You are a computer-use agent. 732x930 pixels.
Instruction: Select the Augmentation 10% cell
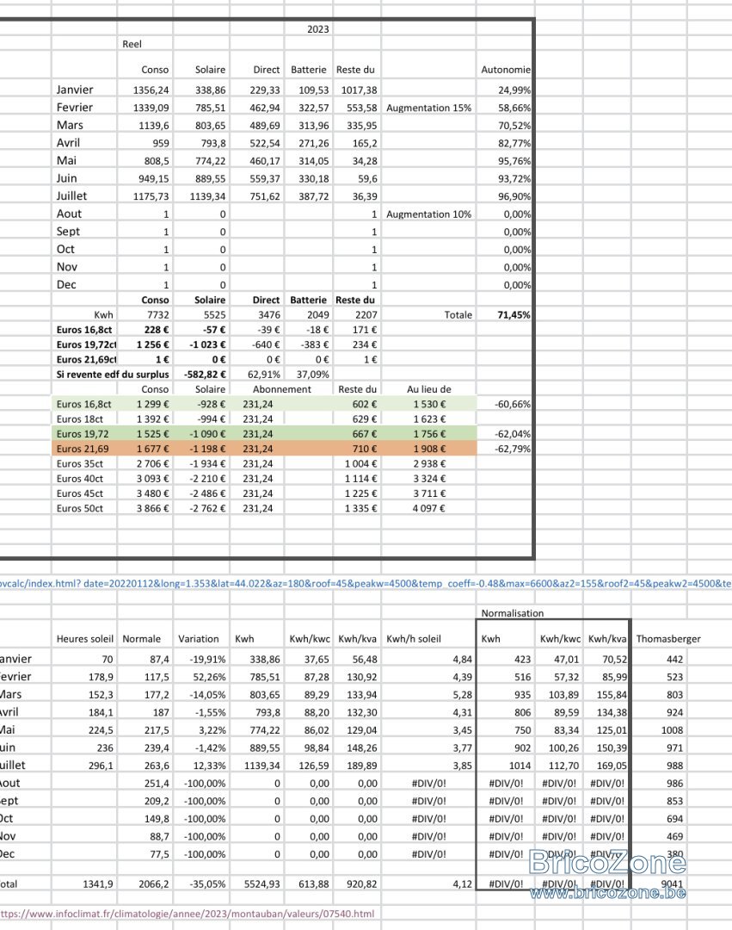(x=428, y=214)
